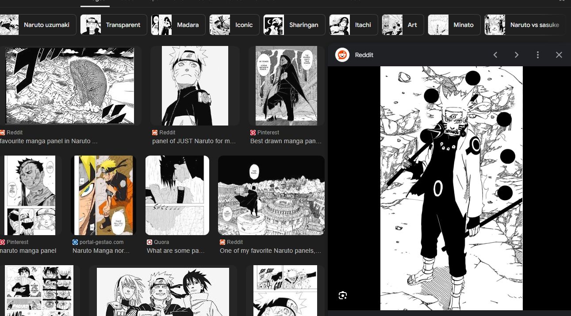Open 'Naruto Manga nor...' result title
The image size is (571, 316).
tap(101, 251)
